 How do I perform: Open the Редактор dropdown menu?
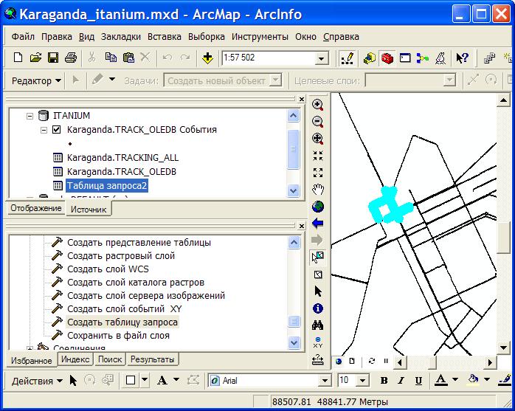[x=36, y=80]
